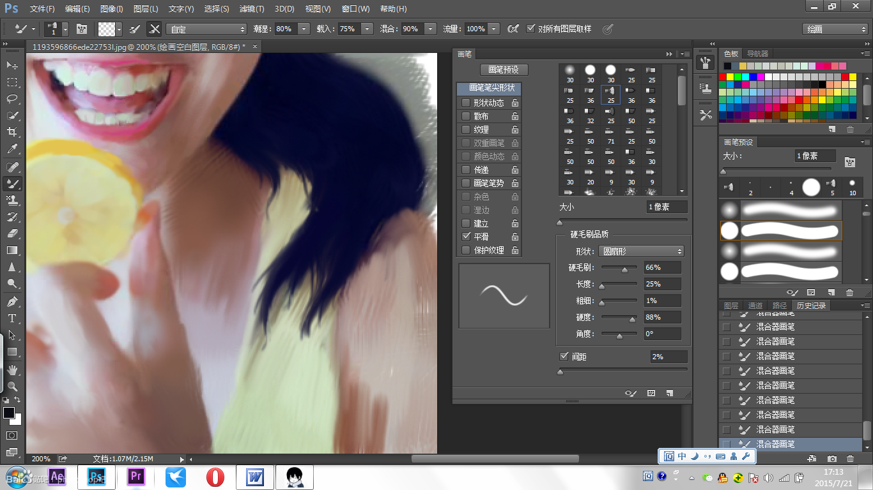
Task: Enable 散布 checkbox
Action: pyautogui.click(x=466, y=116)
